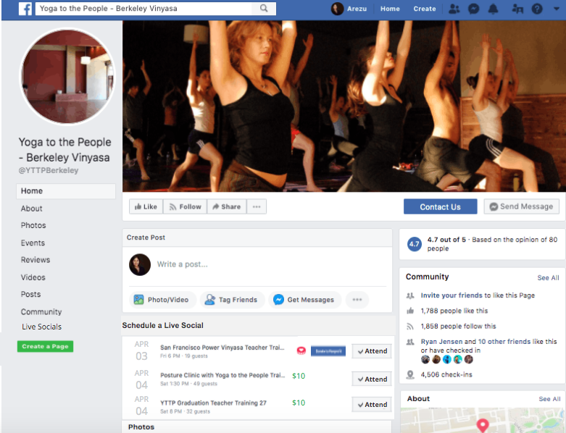Open About in the page sidebar
Viewport: 566px width, 433px height.
31,209
